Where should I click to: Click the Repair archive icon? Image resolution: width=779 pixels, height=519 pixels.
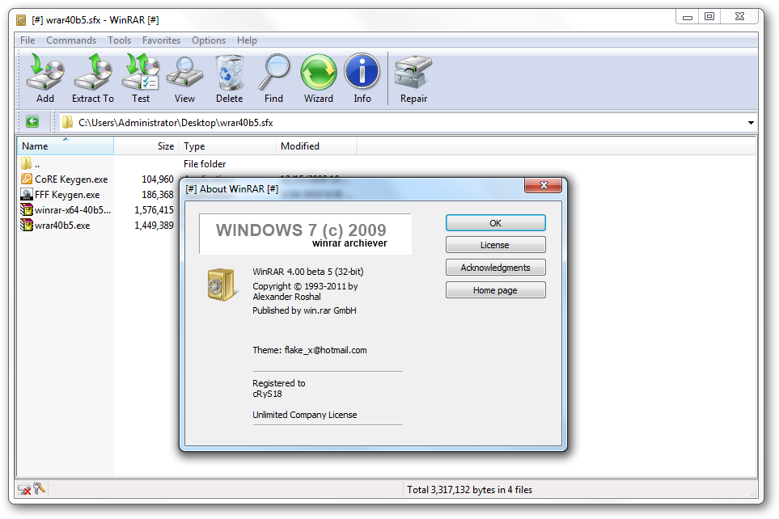[413, 73]
